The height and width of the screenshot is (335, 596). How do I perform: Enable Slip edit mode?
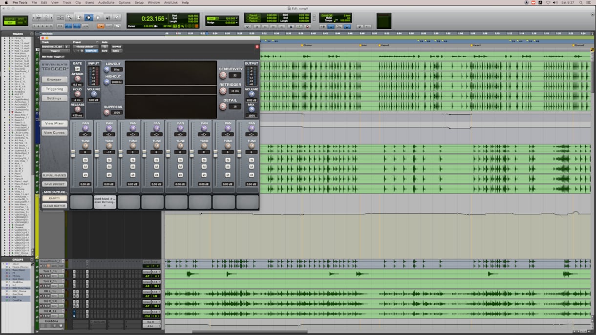pos(9,22)
